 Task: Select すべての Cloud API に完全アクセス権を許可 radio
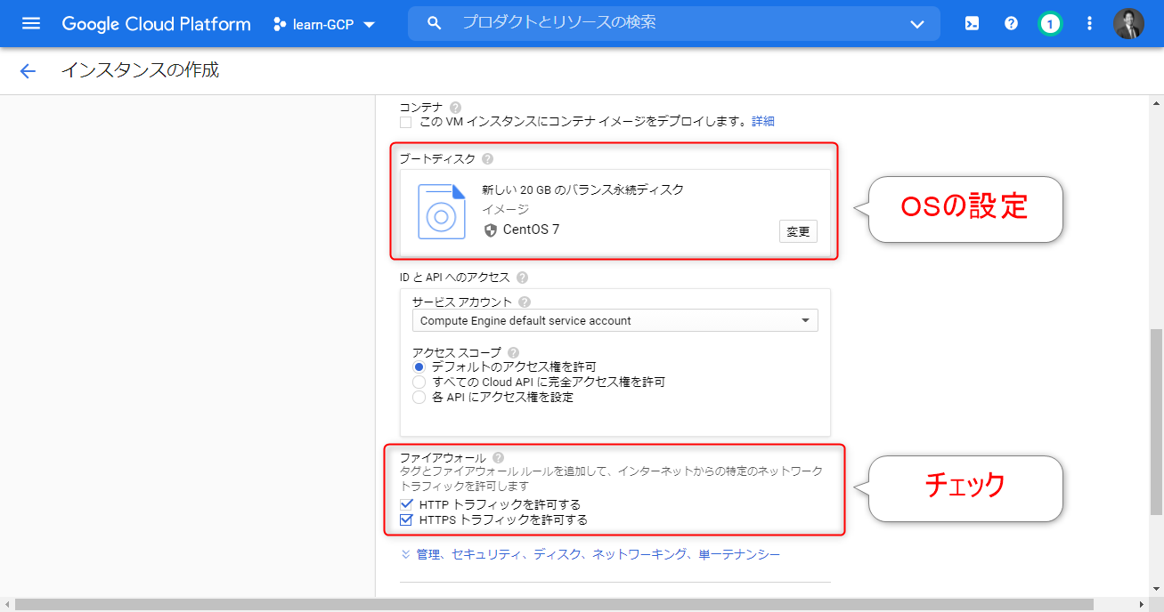click(x=419, y=382)
